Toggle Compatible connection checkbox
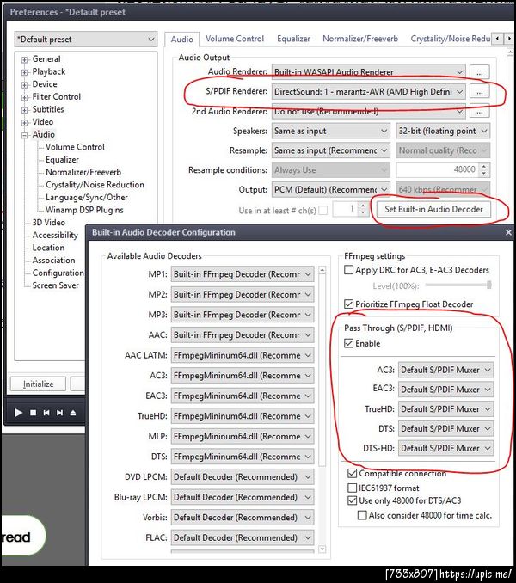 352,473
